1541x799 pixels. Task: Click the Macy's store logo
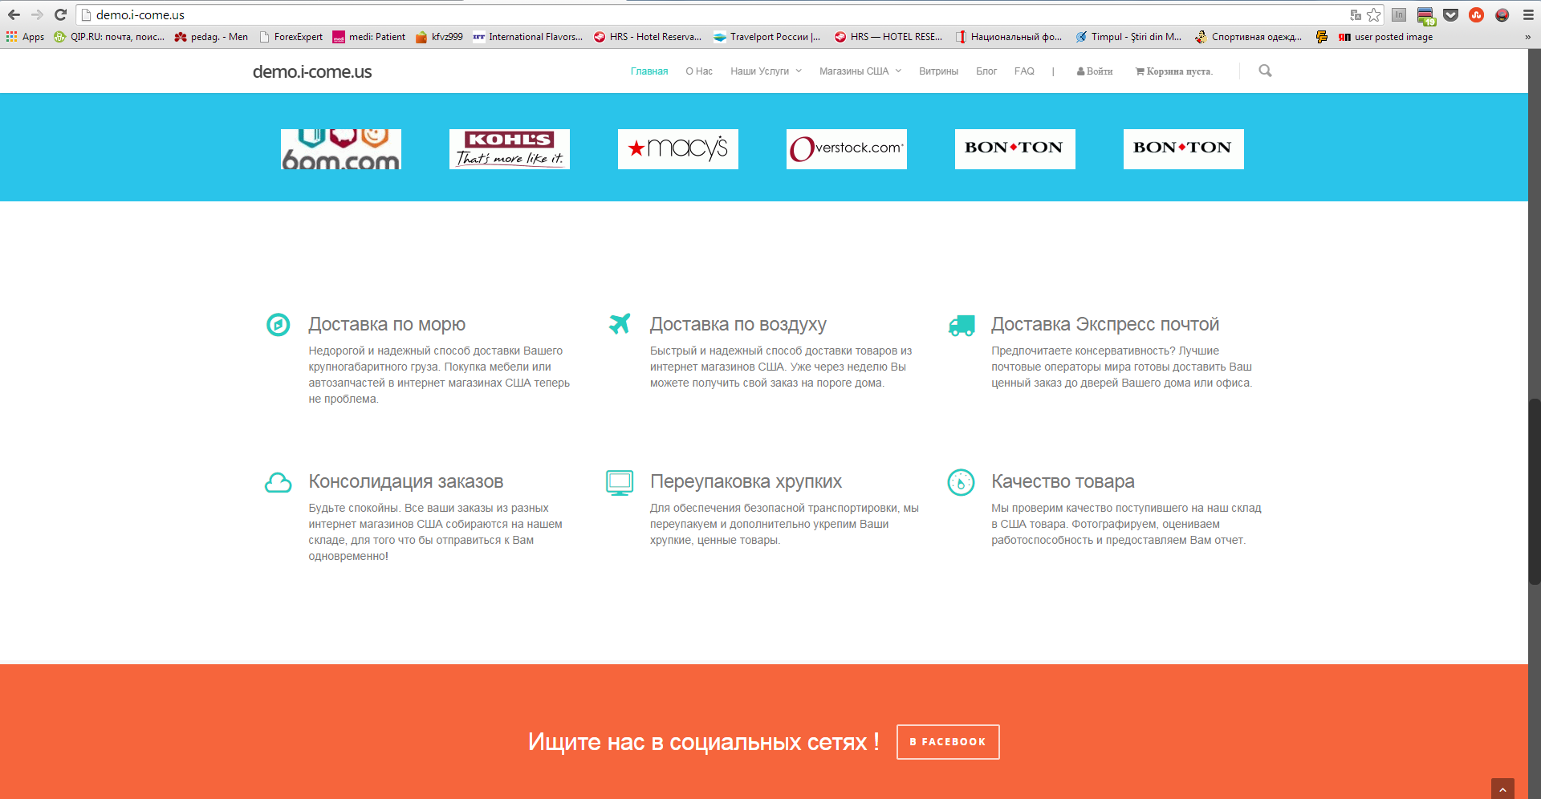point(678,149)
